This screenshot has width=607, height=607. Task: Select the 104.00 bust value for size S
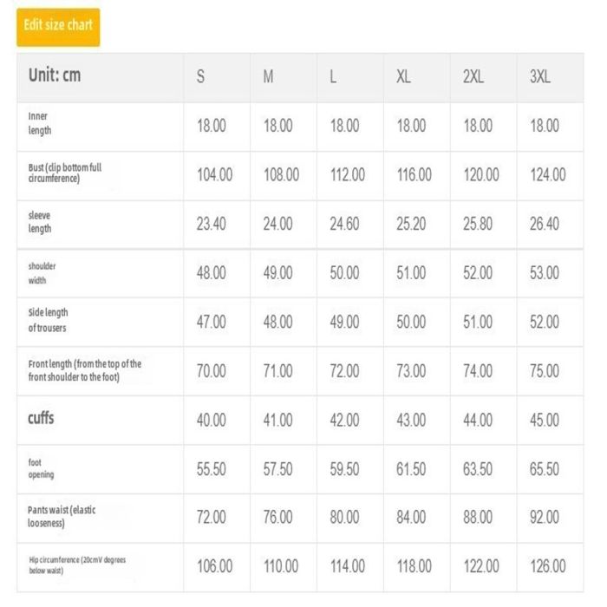click(x=215, y=174)
